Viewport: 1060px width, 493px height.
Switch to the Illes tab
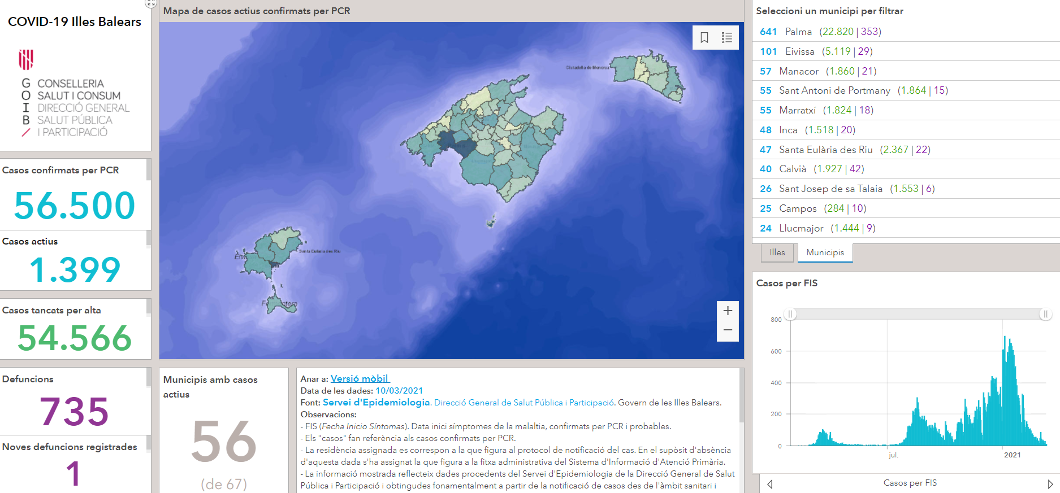777,252
